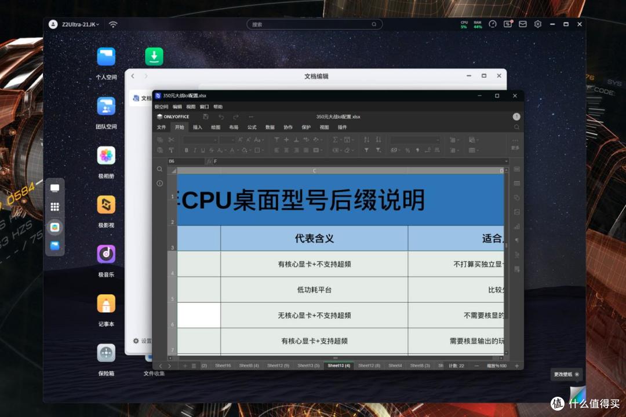This screenshot has width=626, height=417.
Task: Toggle bold formatting
Action: 186,151
